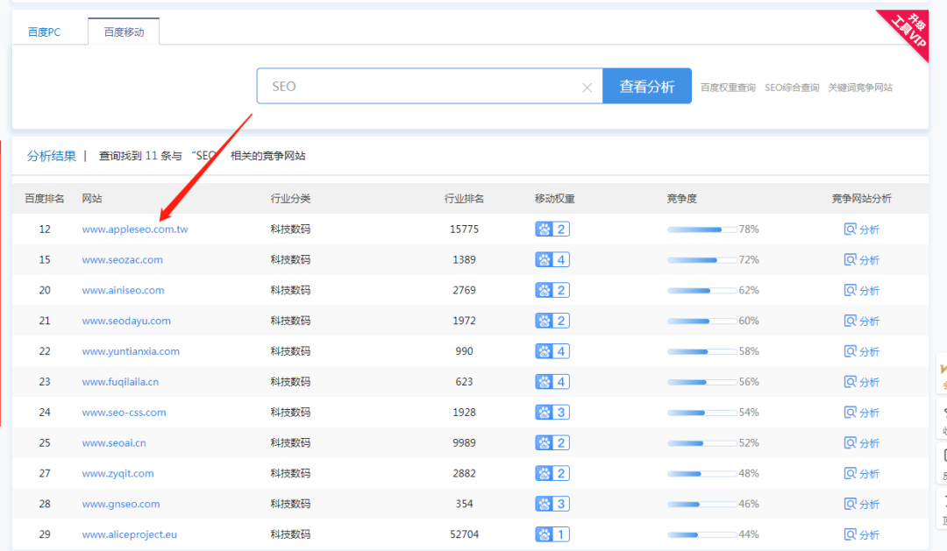
Task: Click Baidu weight badge 3 for gnseo.com
Action: click(552, 504)
